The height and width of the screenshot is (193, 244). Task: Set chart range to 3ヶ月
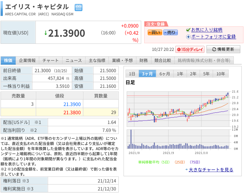[147, 74]
